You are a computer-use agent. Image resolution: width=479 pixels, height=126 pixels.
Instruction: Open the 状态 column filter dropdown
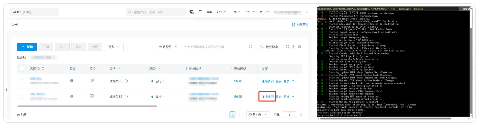pyautogui.click(x=159, y=69)
